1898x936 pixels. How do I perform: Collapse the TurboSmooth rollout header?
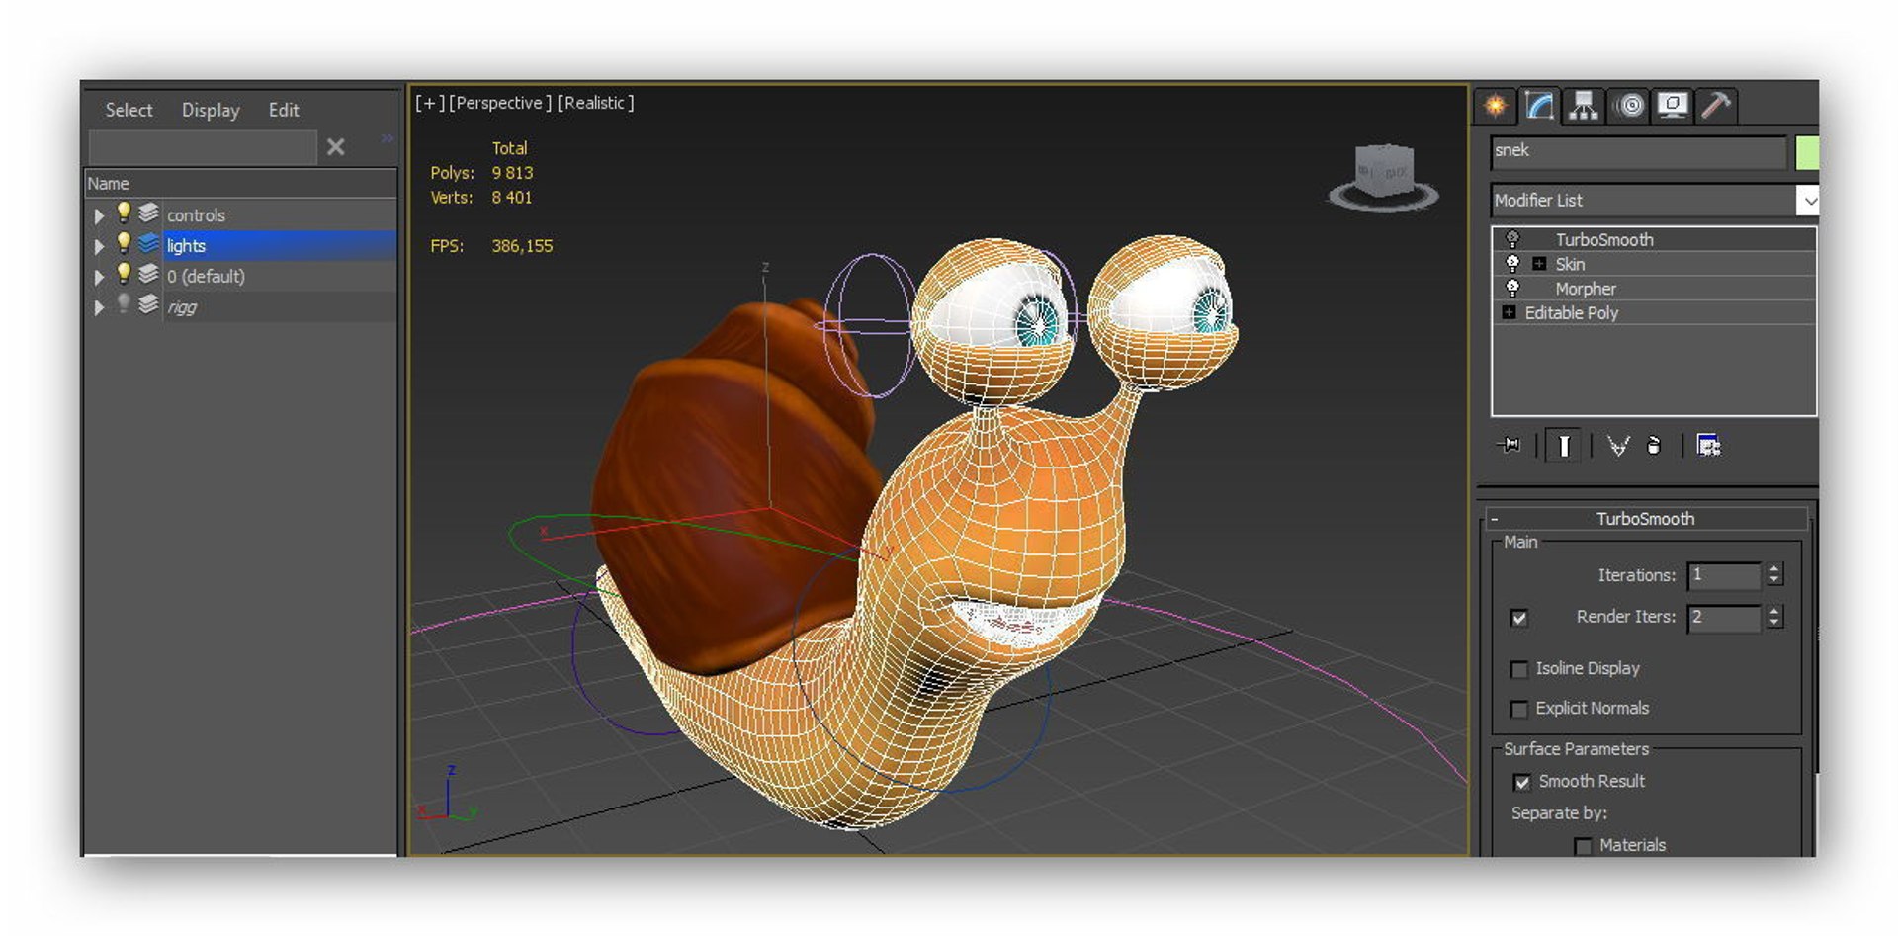pos(1646,518)
